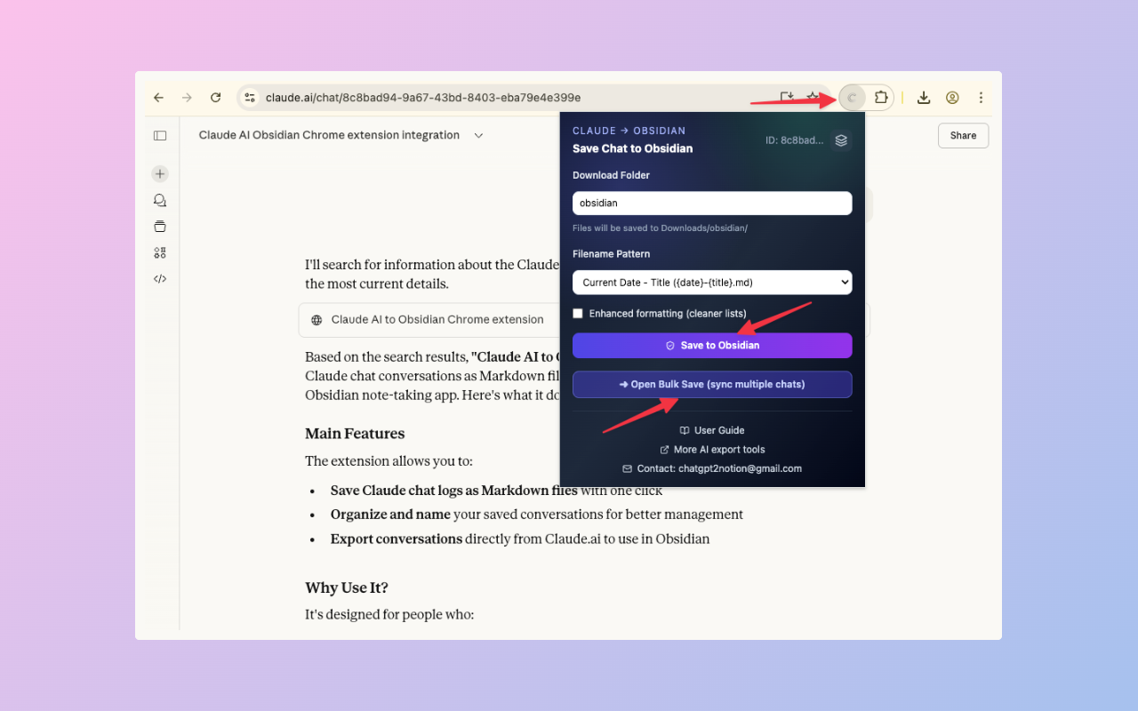Image resolution: width=1138 pixels, height=711 pixels.
Task: Click 'Files will be saved to Downloads/obsidian/' hint
Action: [x=660, y=228]
